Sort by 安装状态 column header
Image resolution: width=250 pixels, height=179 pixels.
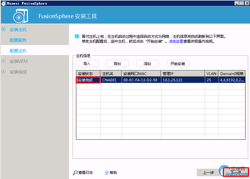pyautogui.click(x=88, y=73)
